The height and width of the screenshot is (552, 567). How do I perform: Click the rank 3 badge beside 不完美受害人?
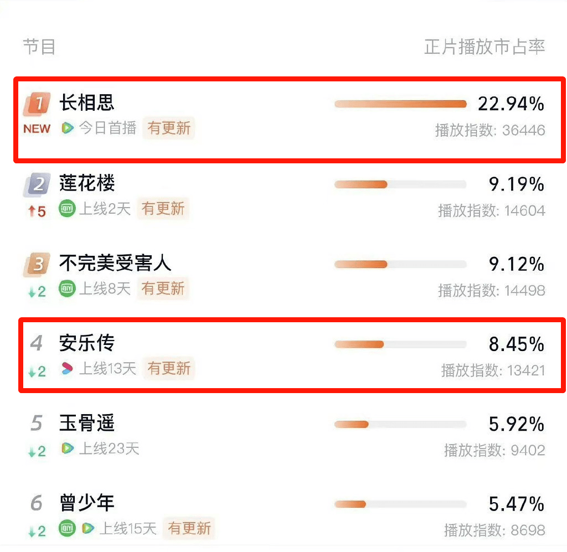(37, 264)
